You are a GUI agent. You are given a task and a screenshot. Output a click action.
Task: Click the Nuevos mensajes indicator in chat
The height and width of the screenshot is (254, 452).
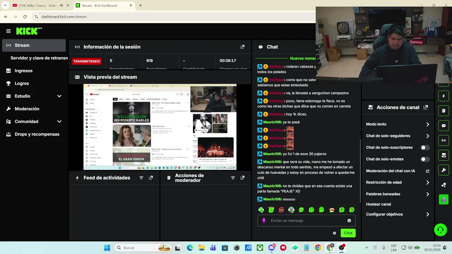tap(303, 58)
